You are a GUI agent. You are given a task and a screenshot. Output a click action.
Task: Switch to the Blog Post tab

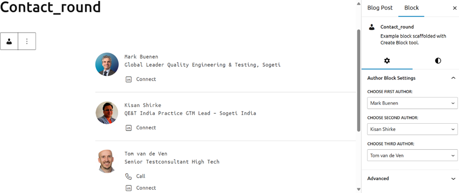coord(380,8)
